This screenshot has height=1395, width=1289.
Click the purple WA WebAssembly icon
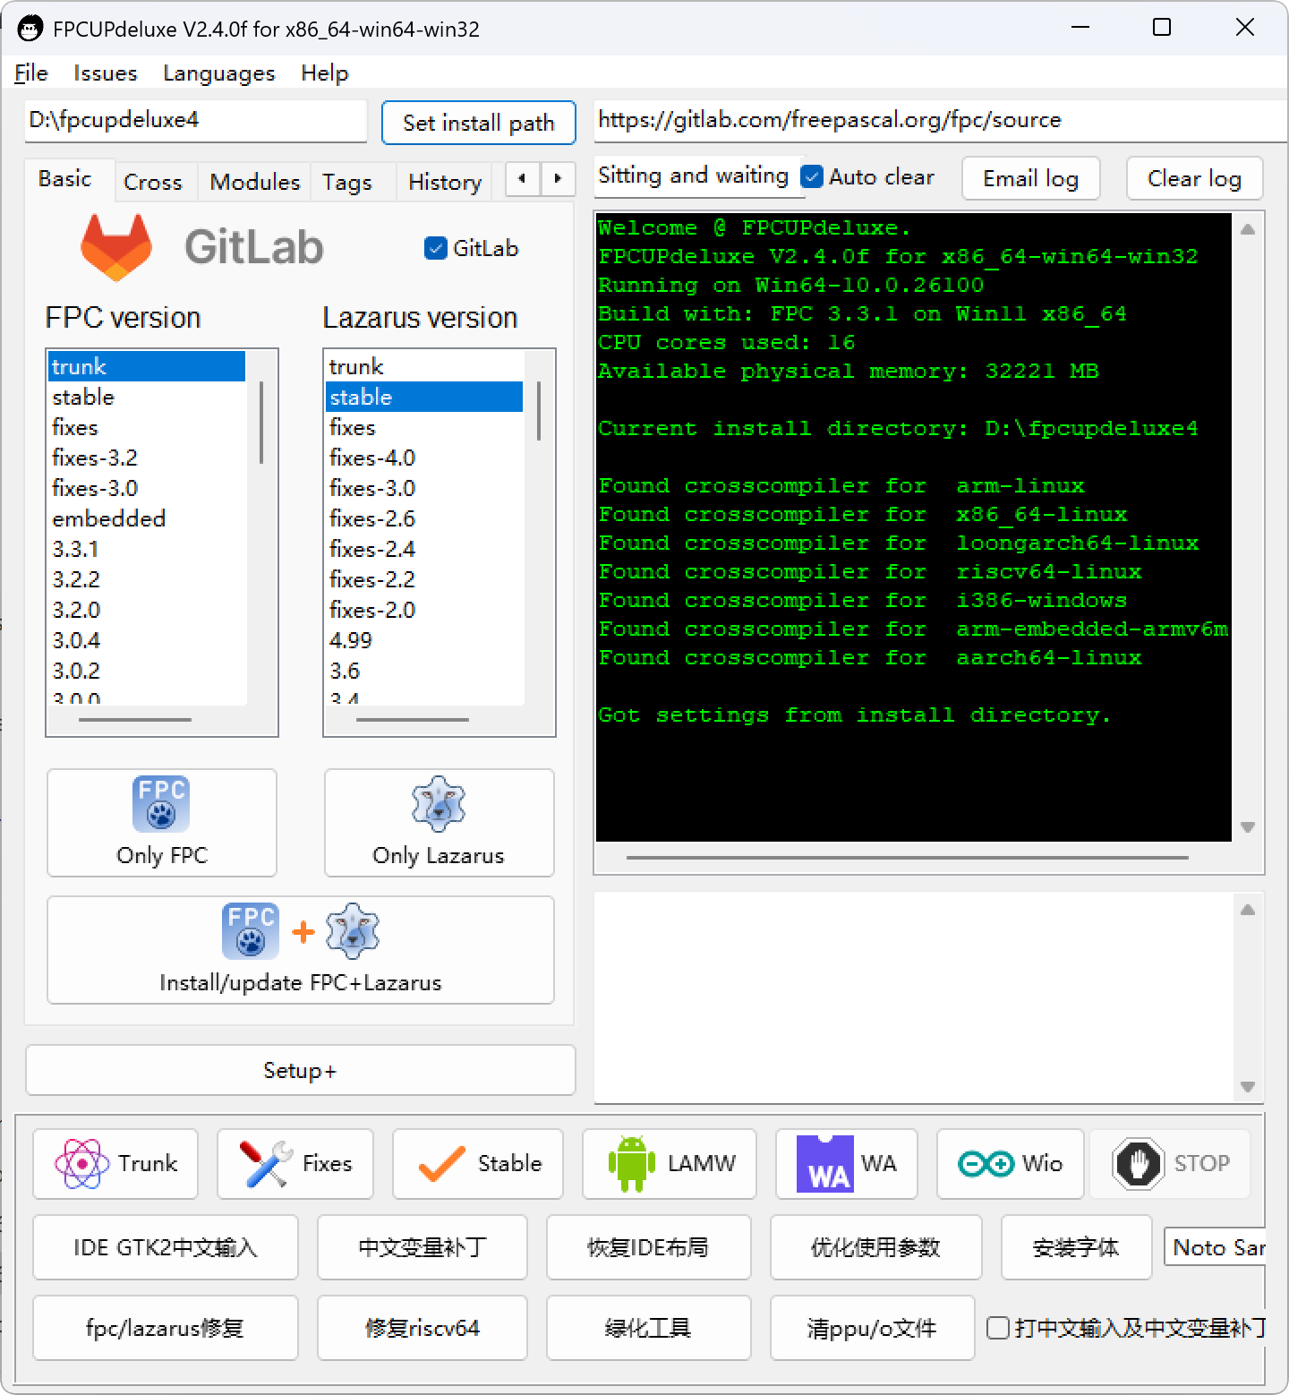click(x=824, y=1163)
